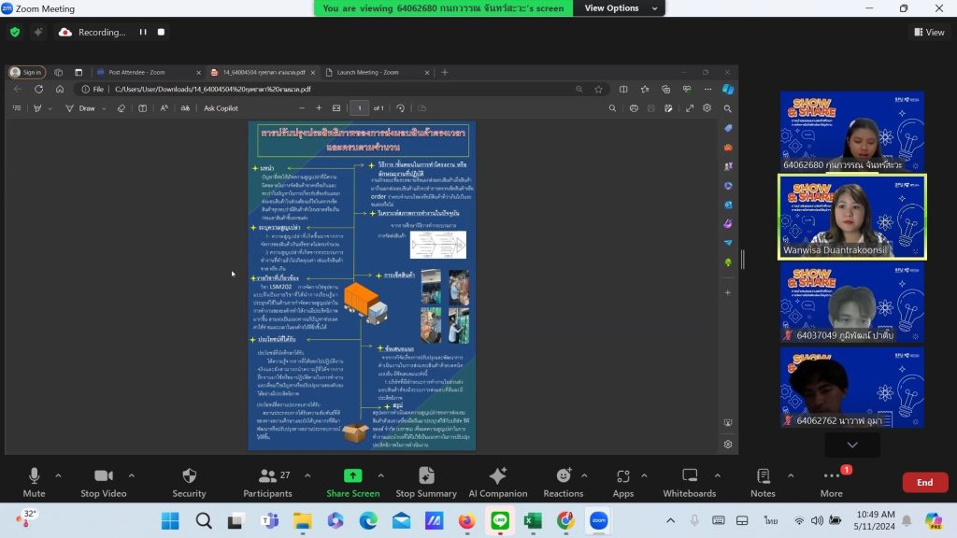This screenshot has height=538, width=957.
Task: Open AI Companion
Action: 498,483
